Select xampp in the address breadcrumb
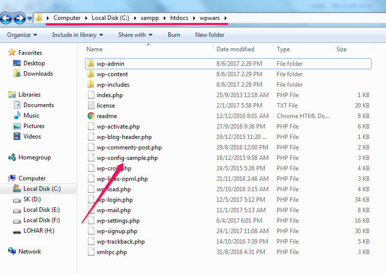Image resolution: width=386 pixels, height=274 pixels. (149, 18)
